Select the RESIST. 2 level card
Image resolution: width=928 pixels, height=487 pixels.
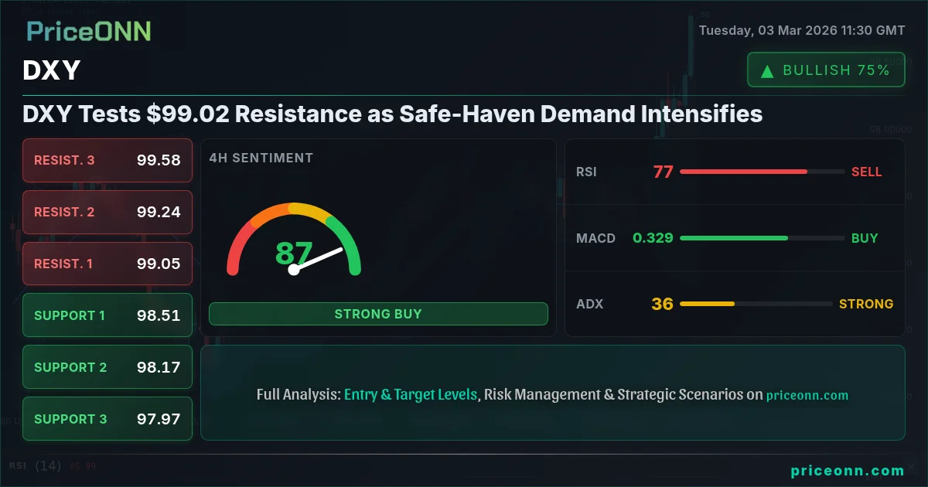click(107, 212)
